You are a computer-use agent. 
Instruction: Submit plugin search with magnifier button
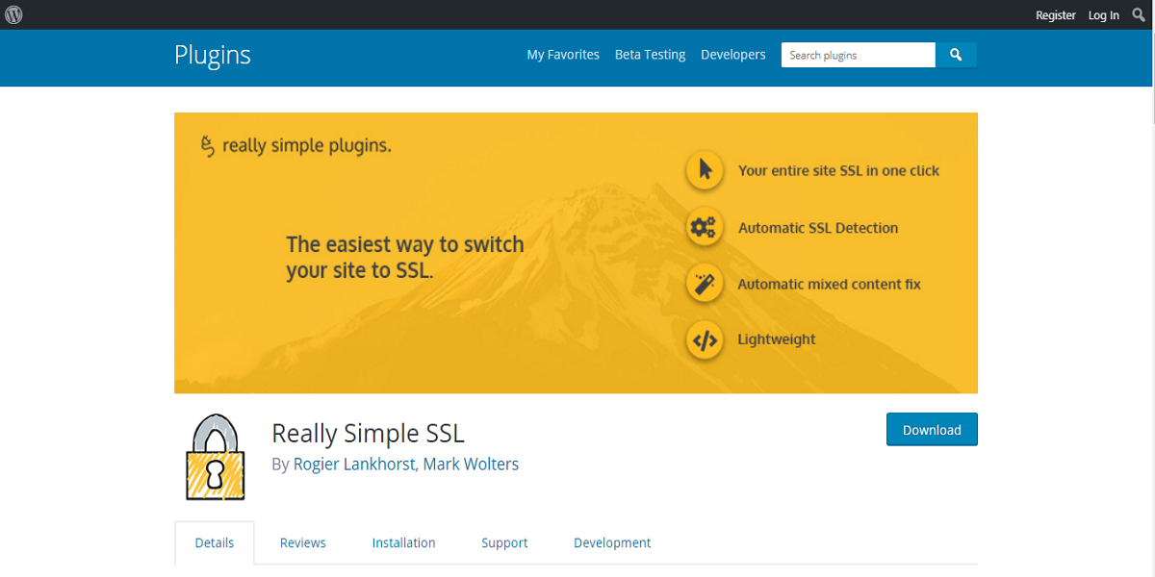pyautogui.click(x=956, y=55)
